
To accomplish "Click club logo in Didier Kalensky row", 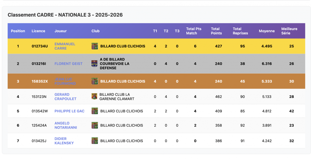I will [95, 141].
